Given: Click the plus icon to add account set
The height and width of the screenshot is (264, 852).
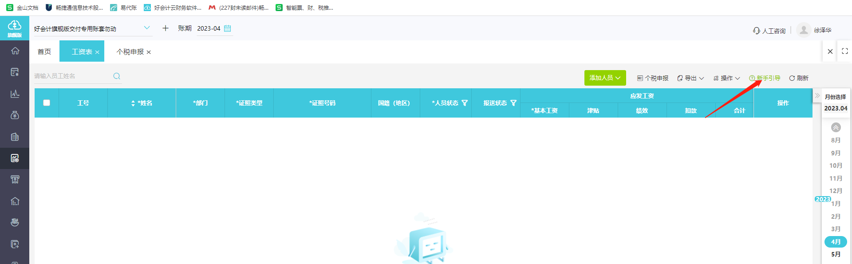Looking at the screenshot, I should click(x=166, y=28).
